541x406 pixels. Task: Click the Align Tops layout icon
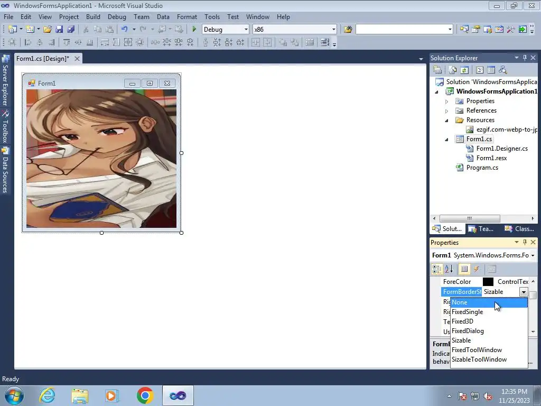click(x=66, y=42)
